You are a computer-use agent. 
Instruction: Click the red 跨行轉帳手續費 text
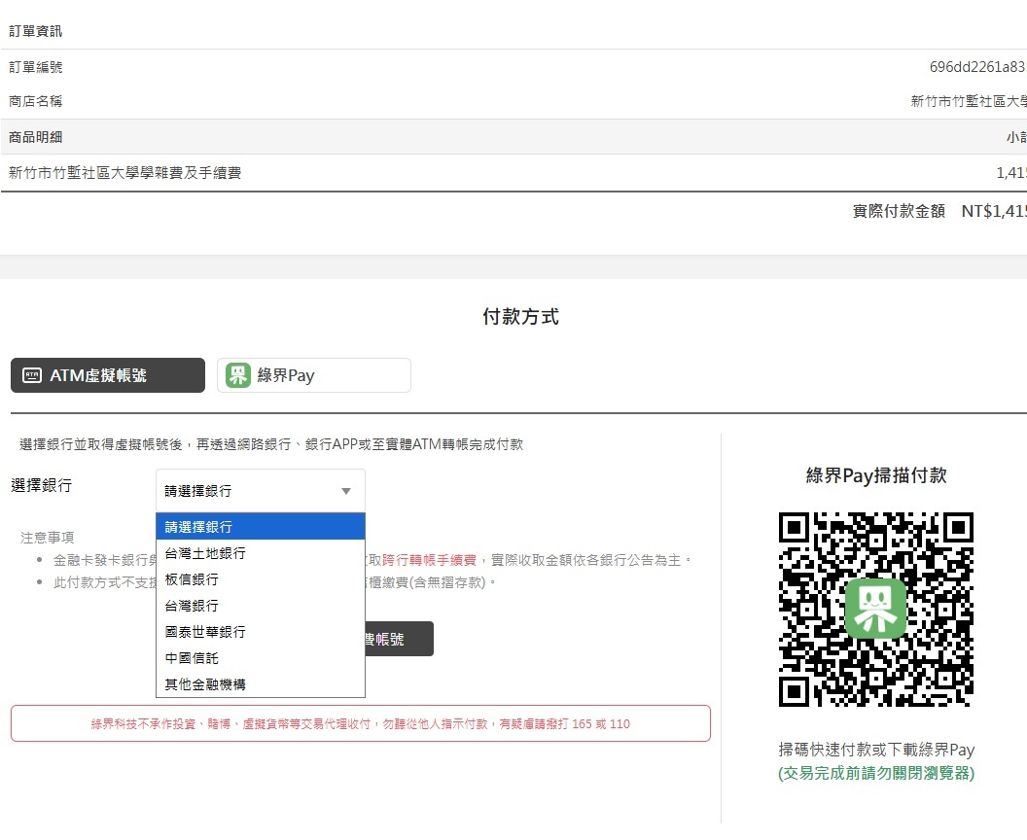(x=429, y=560)
